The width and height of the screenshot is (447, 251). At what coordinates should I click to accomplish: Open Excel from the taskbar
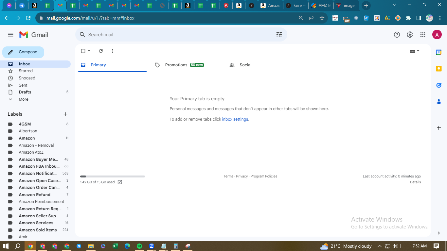(x=115, y=246)
